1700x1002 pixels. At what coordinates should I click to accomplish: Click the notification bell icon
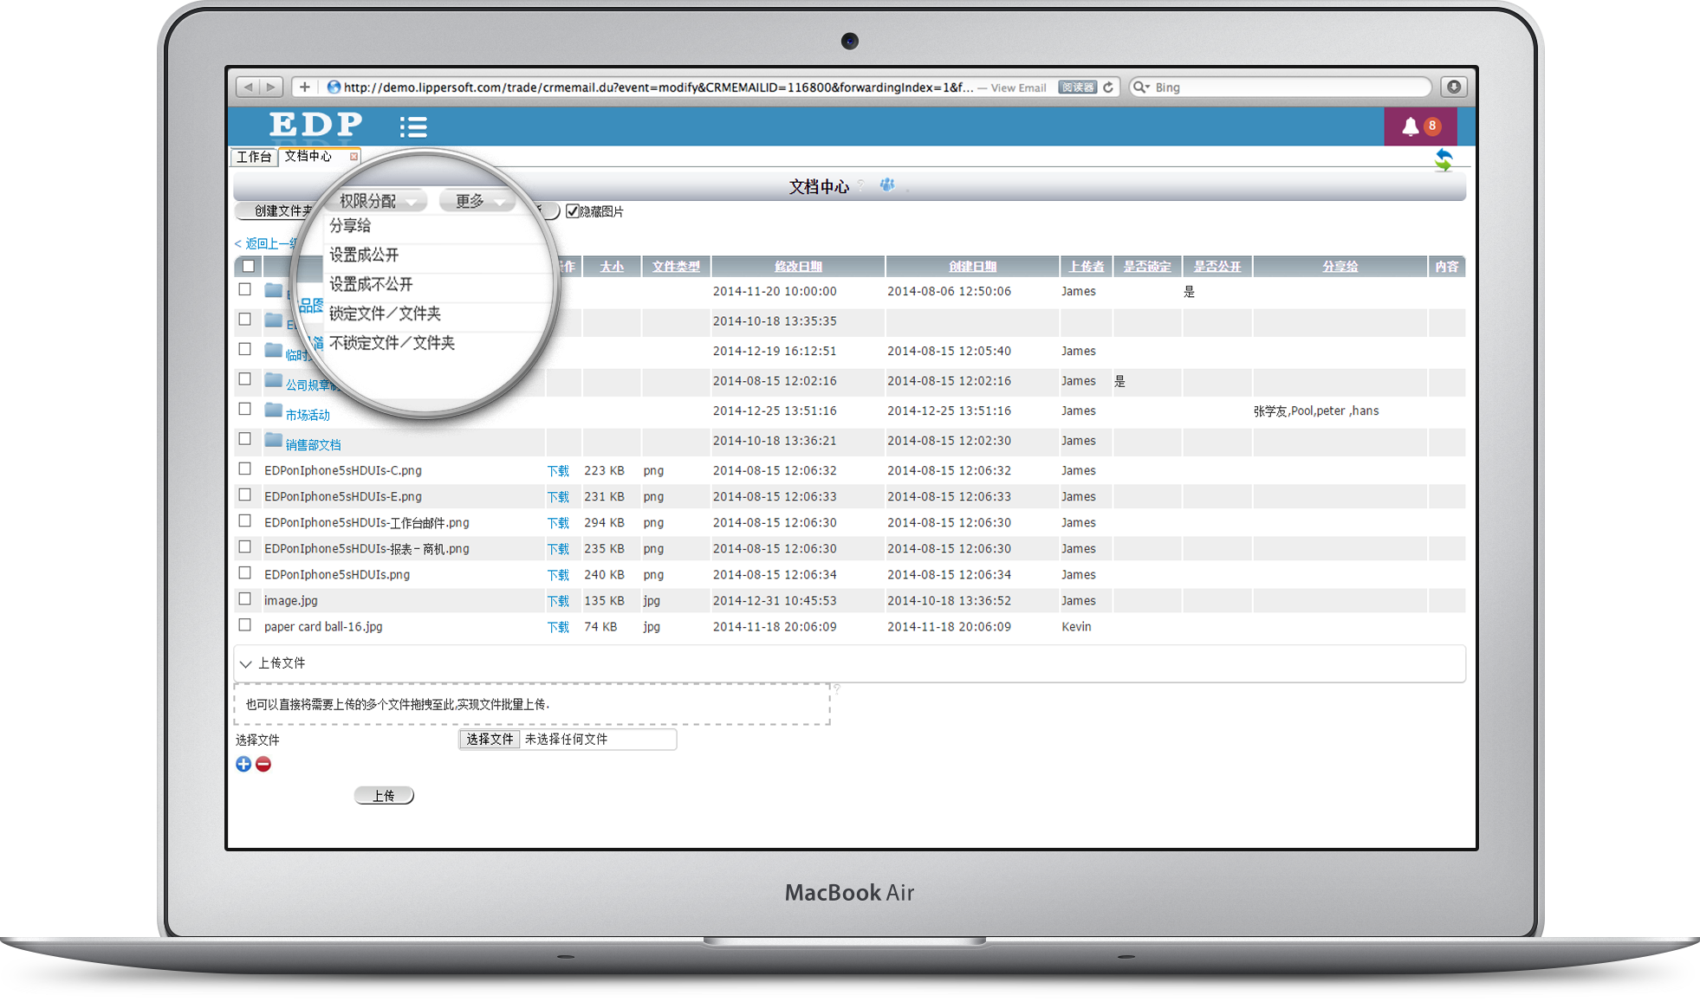pos(1410,126)
